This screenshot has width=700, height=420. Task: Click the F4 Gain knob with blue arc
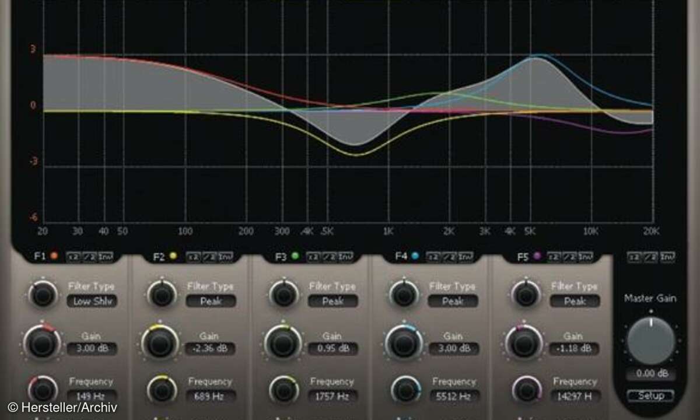coord(404,342)
